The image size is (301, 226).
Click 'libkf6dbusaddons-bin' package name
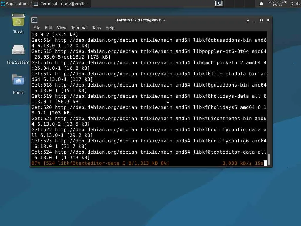point(223,40)
